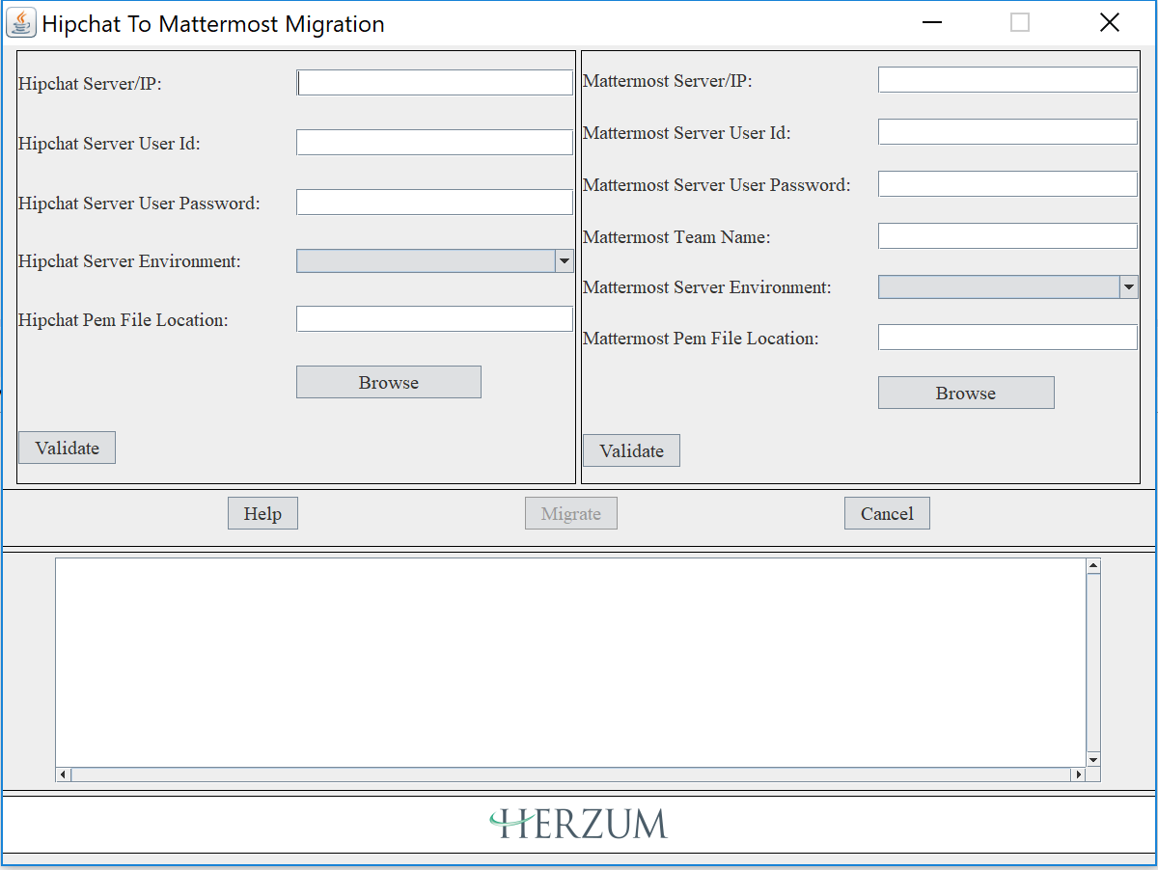Click the Java icon in title bar
The image size is (1158, 870).
[x=21, y=22]
